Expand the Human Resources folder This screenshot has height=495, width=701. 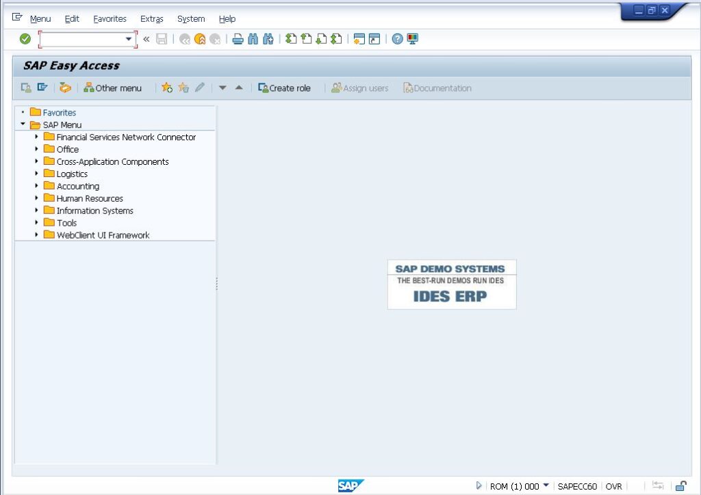click(37, 198)
